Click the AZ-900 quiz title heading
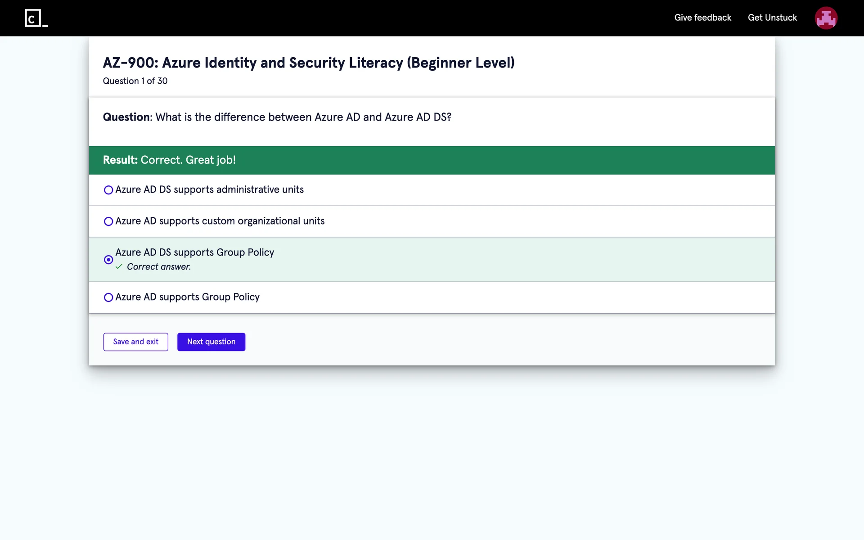Image resolution: width=864 pixels, height=540 pixels. (x=309, y=63)
